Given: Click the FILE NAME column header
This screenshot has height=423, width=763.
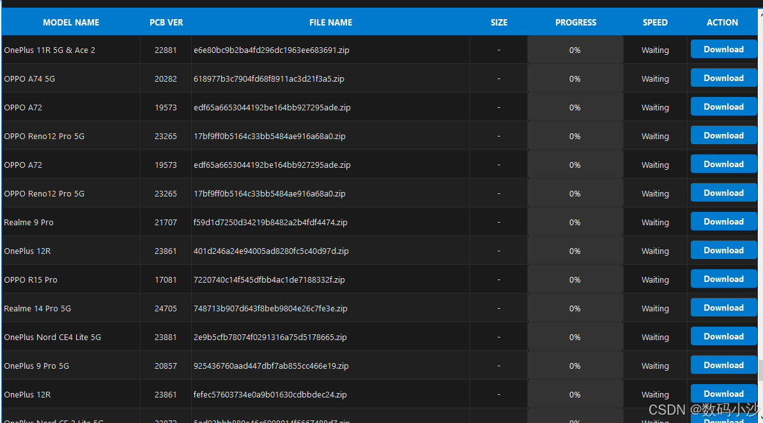Looking at the screenshot, I should tap(331, 22).
